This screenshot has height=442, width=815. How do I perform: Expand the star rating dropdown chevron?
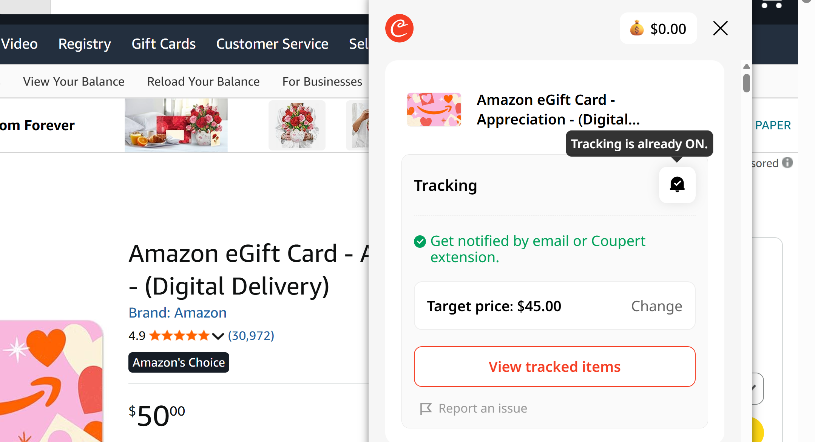pyautogui.click(x=218, y=336)
